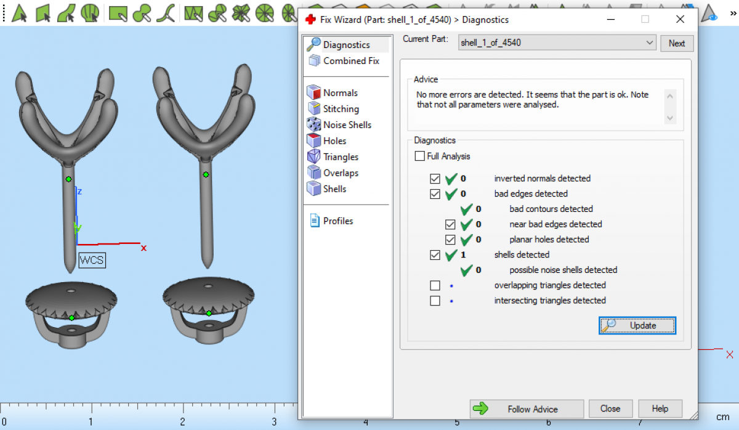
Task: Uncheck the inverted normals detected checkbox
Action: point(435,179)
